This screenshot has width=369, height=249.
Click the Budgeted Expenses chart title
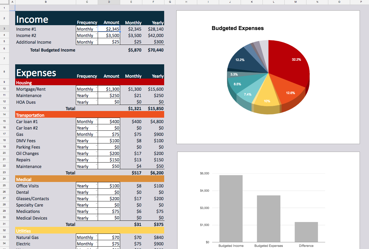coord(238,28)
